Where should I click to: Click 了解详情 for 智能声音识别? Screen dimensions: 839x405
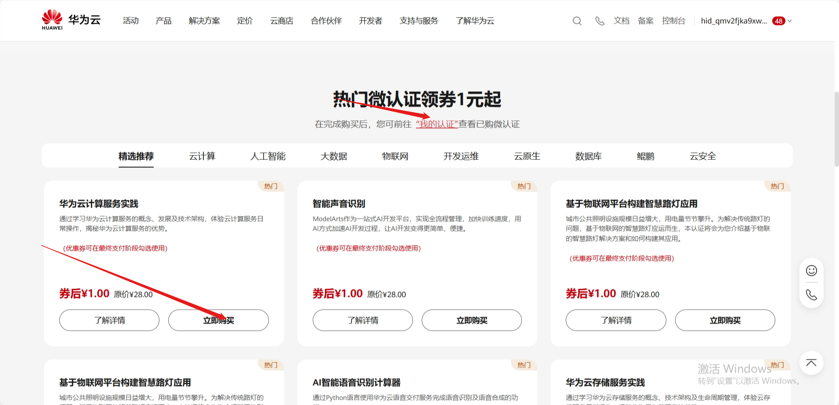coord(362,320)
